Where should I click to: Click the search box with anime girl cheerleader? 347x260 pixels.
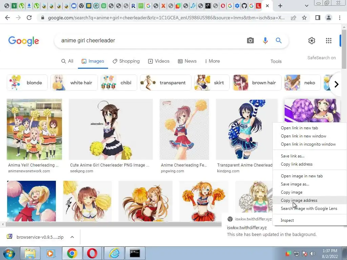tap(153, 41)
